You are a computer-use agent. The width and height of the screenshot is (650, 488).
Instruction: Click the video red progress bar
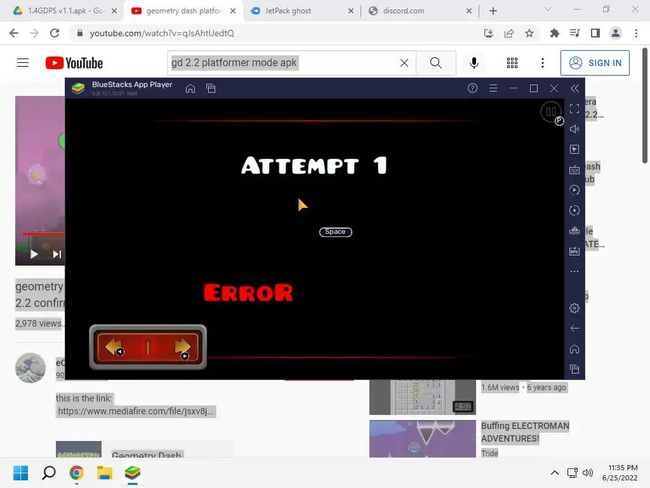coord(44,234)
